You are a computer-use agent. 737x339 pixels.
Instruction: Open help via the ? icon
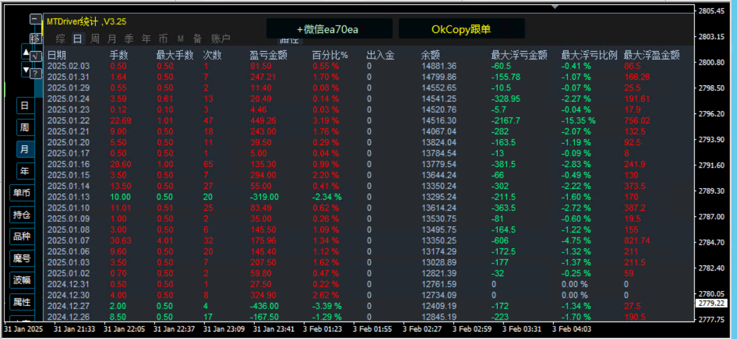36,74
